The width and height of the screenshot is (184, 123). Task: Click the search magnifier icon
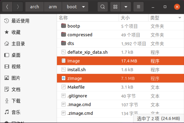[x=103, y=7]
